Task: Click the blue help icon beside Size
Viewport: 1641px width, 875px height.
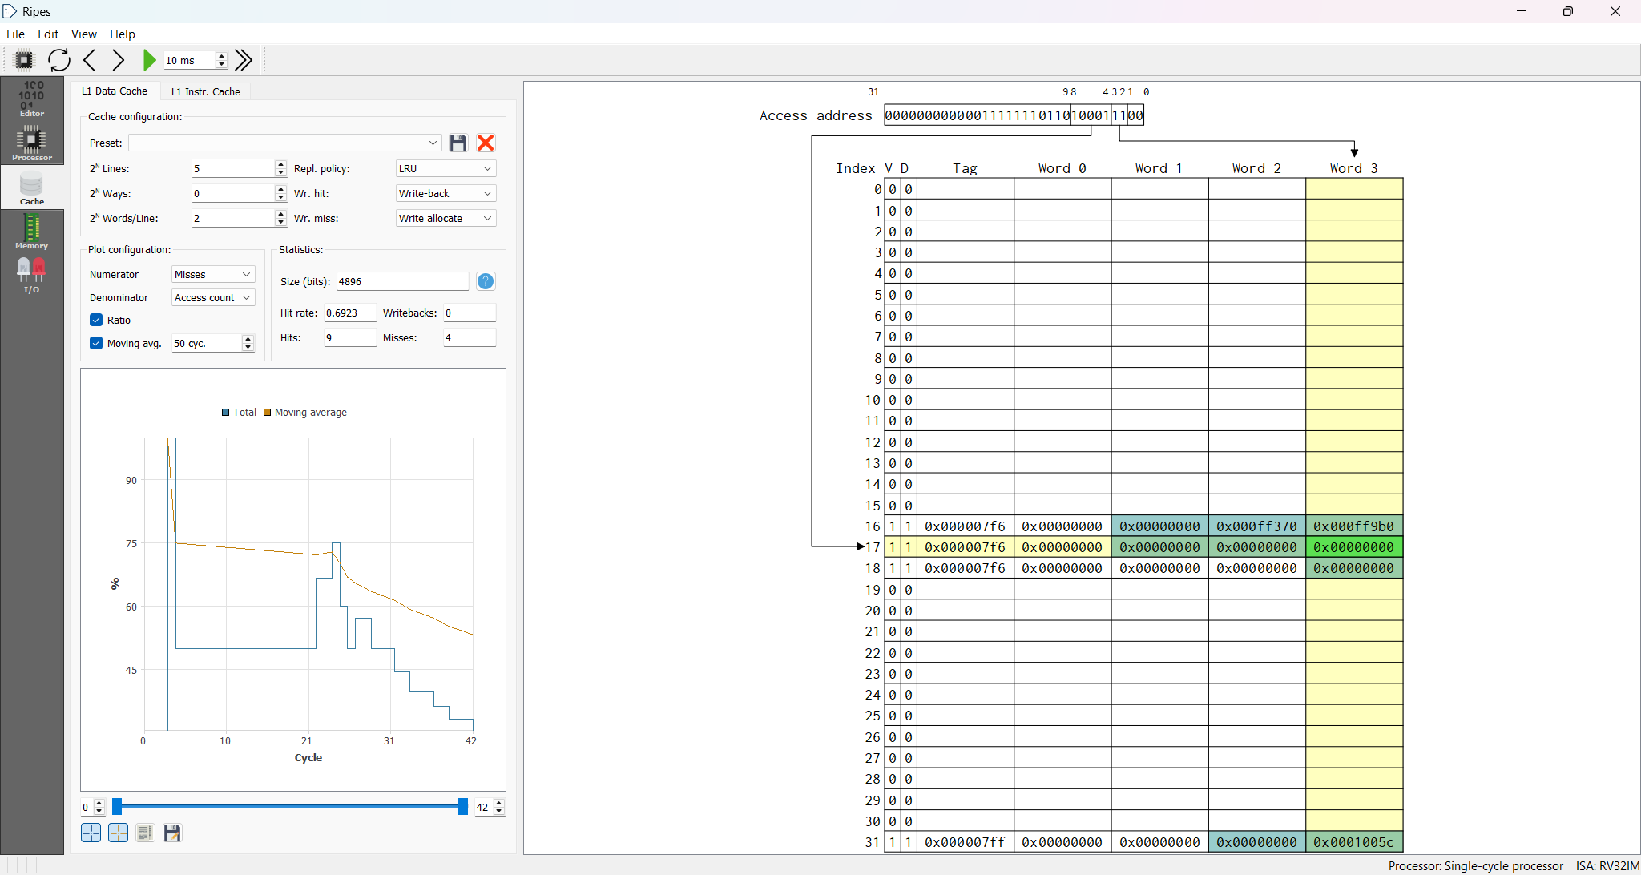Action: click(x=486, y=281)
